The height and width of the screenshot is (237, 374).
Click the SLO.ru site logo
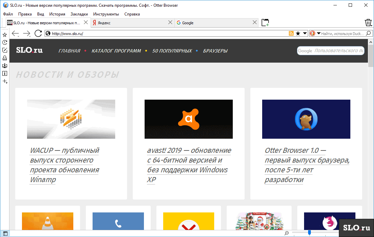[x=29, y=50]
